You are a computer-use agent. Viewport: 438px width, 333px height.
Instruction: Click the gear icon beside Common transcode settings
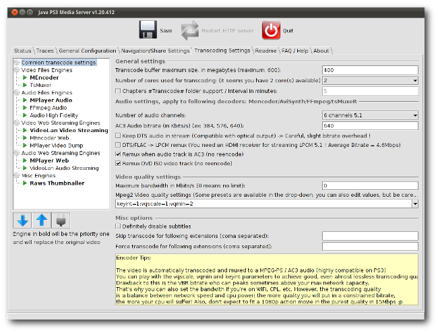17,62
